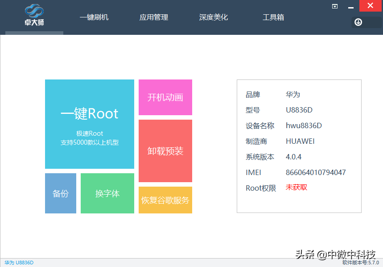Open the 恢复谷歌服务 restore Google services tool
Image resolution: width=383 pixels, height=267 pixels.
[165, 200]
